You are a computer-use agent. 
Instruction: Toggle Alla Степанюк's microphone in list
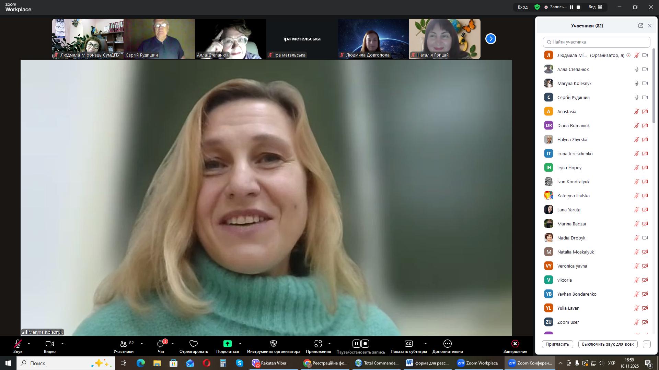pos(636,69)
